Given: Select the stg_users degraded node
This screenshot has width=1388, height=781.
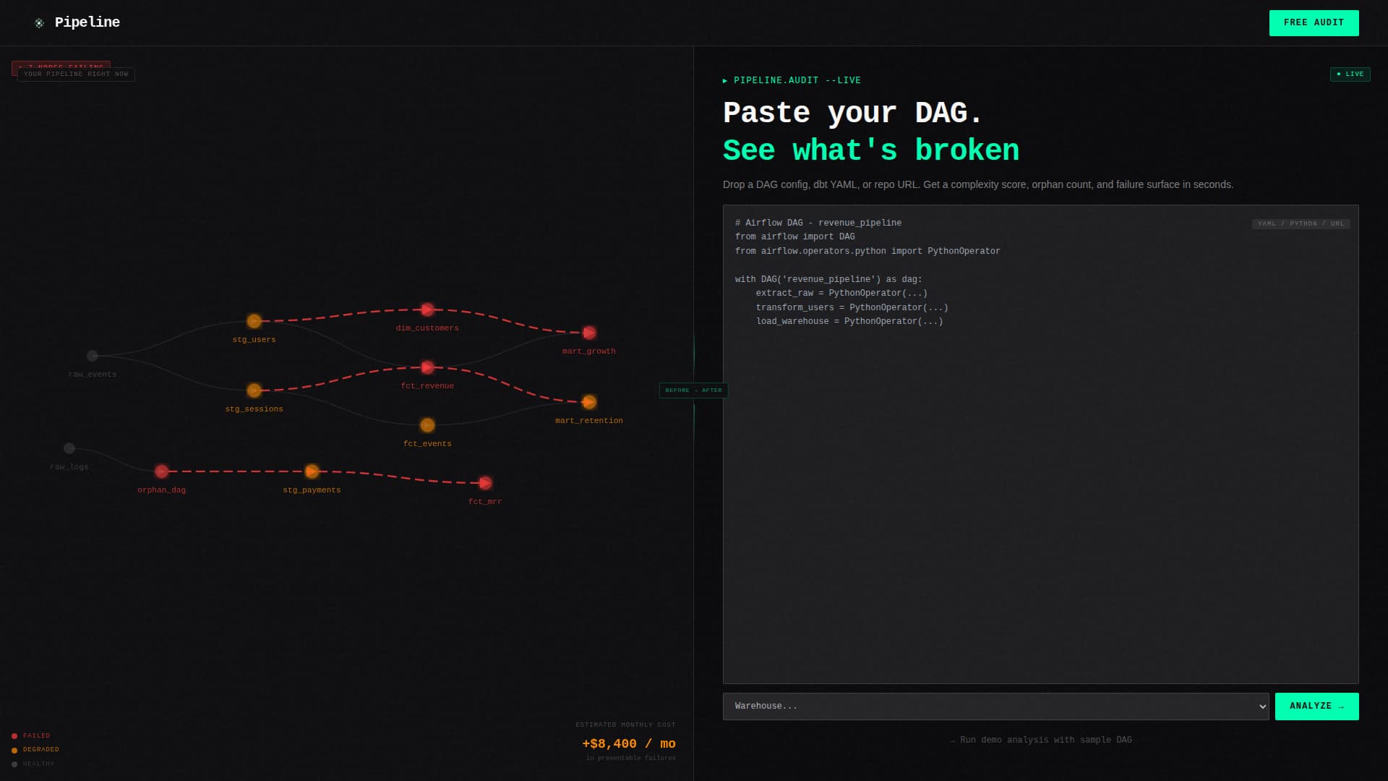Looking at the screenshot, I should (254, 321).
